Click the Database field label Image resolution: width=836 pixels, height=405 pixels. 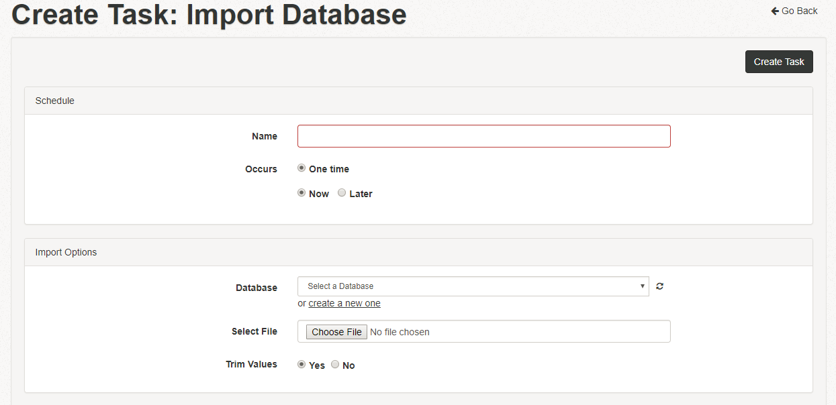point(257,288)
